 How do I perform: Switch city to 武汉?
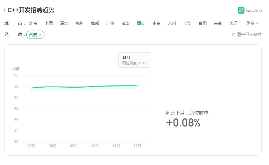click(x=125, y=23)
